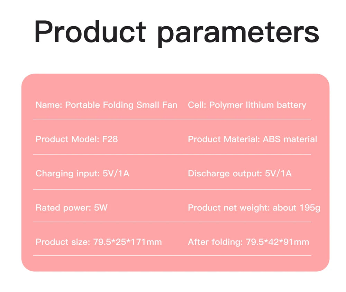Select the "79.5*25*171mm" size value

coord(128,242)
